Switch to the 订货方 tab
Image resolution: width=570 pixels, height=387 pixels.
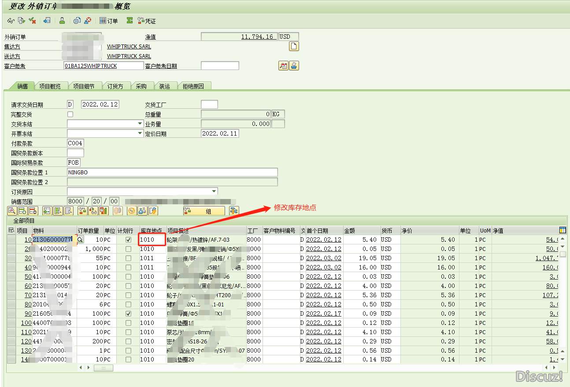[115, 86]
